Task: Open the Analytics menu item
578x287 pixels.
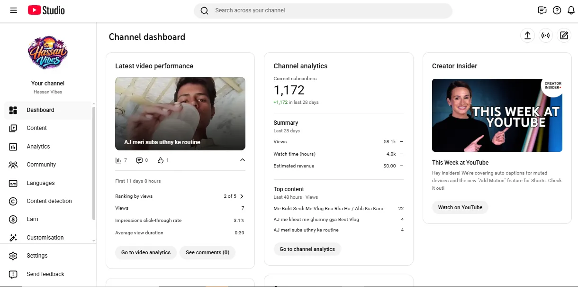Action: (x=48, y=147)
